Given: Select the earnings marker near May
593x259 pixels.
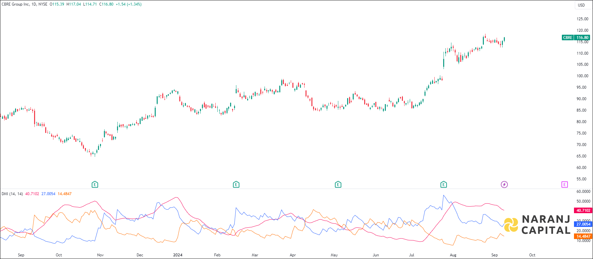Looking at the screenshot, I should click(338, 185).
